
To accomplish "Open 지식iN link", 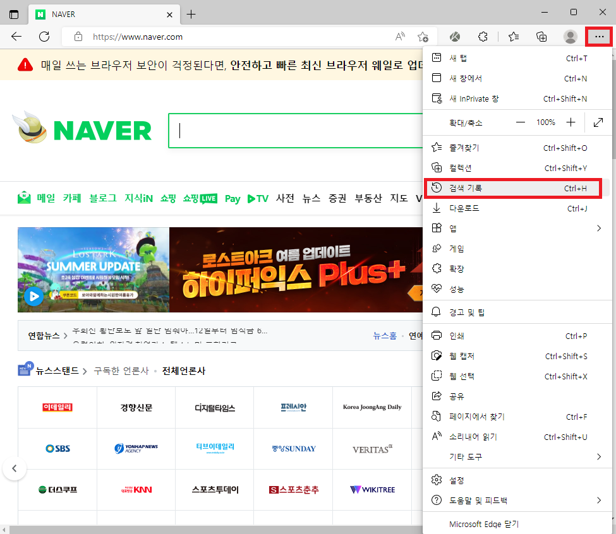I will click(x=138, y=198).
